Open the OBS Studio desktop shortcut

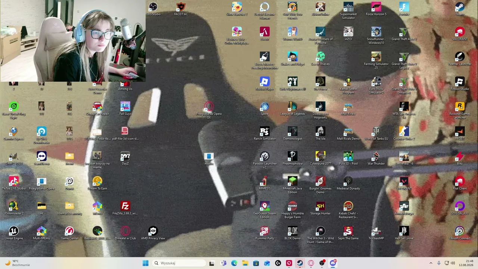[x=153, y=9]
